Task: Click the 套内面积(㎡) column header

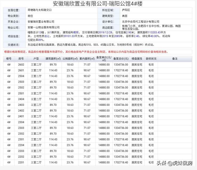Action: pos(87,59)
